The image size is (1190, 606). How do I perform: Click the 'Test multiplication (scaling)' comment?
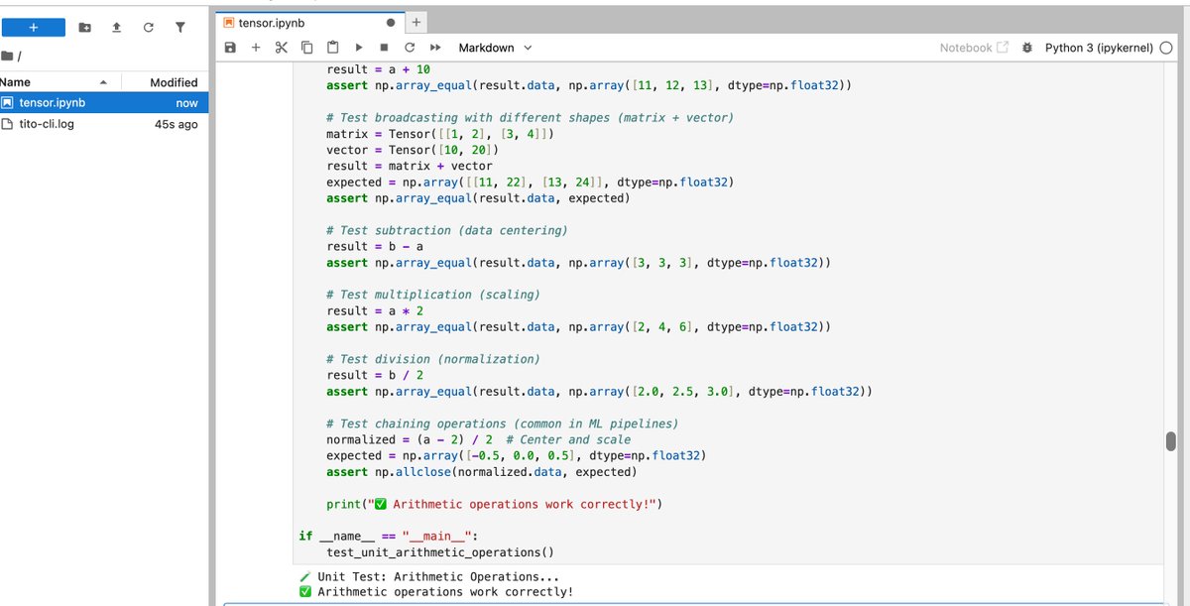(435, 295)
